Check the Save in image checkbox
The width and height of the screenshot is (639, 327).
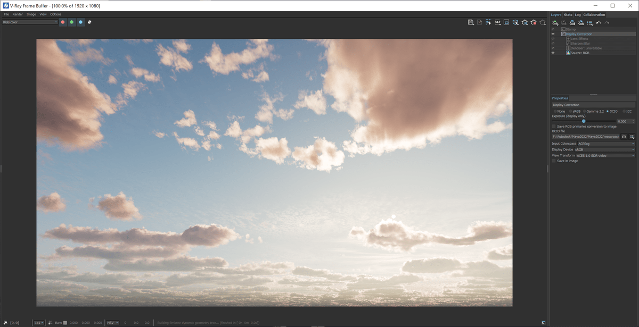point(554,161)
